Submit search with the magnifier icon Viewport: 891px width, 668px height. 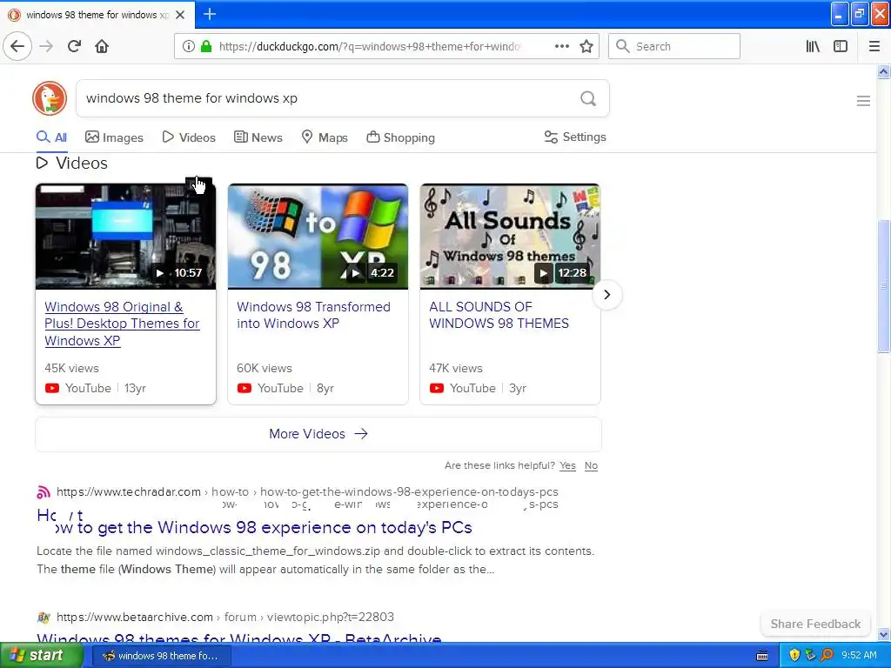pyautogui.click(x=588, y=98)
